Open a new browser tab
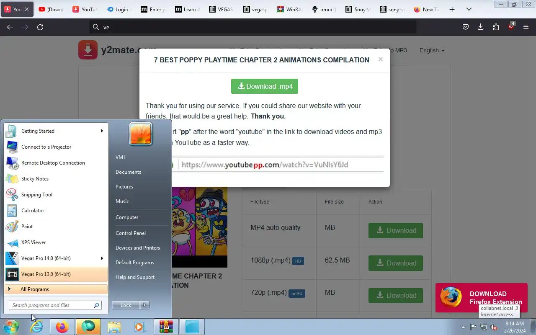Image resolution: width=536 pixels, height=335 pixels. (452, 9)
